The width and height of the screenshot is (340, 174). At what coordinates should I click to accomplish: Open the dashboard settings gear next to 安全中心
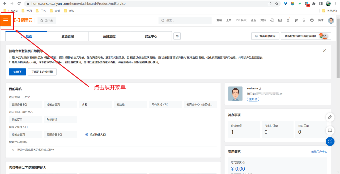(177, 36)
